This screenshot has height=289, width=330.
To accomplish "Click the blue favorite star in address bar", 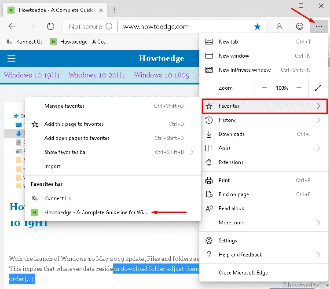I will (x=257, y=27).
